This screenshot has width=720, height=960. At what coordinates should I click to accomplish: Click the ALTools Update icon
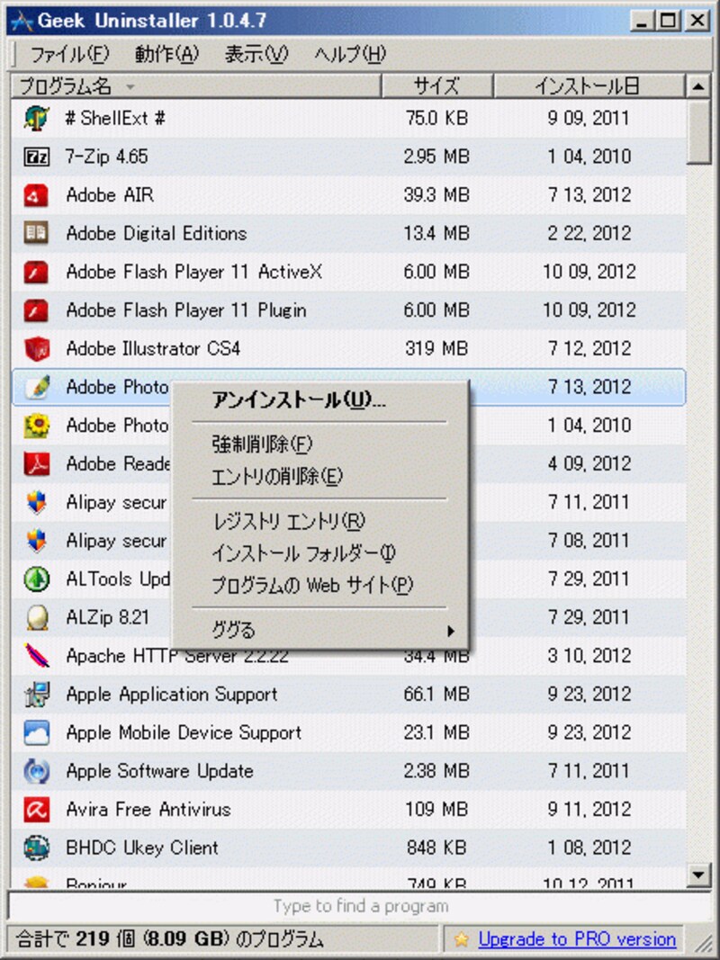coord(36,579)
